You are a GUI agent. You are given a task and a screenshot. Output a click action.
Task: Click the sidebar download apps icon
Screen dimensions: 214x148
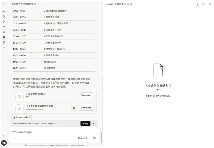(4, 135)
